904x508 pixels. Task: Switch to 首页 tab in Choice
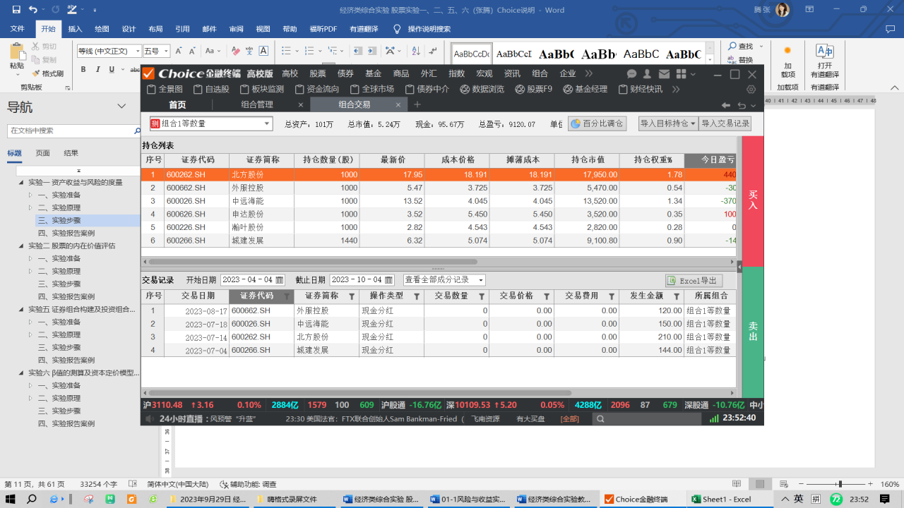[x=177, y=104]
